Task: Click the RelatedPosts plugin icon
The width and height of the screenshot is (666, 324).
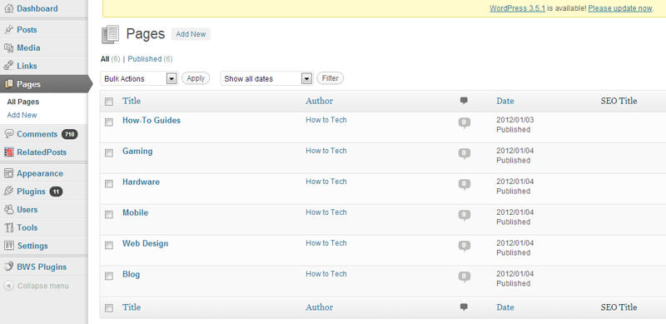Action: click(x=8, y=152)
